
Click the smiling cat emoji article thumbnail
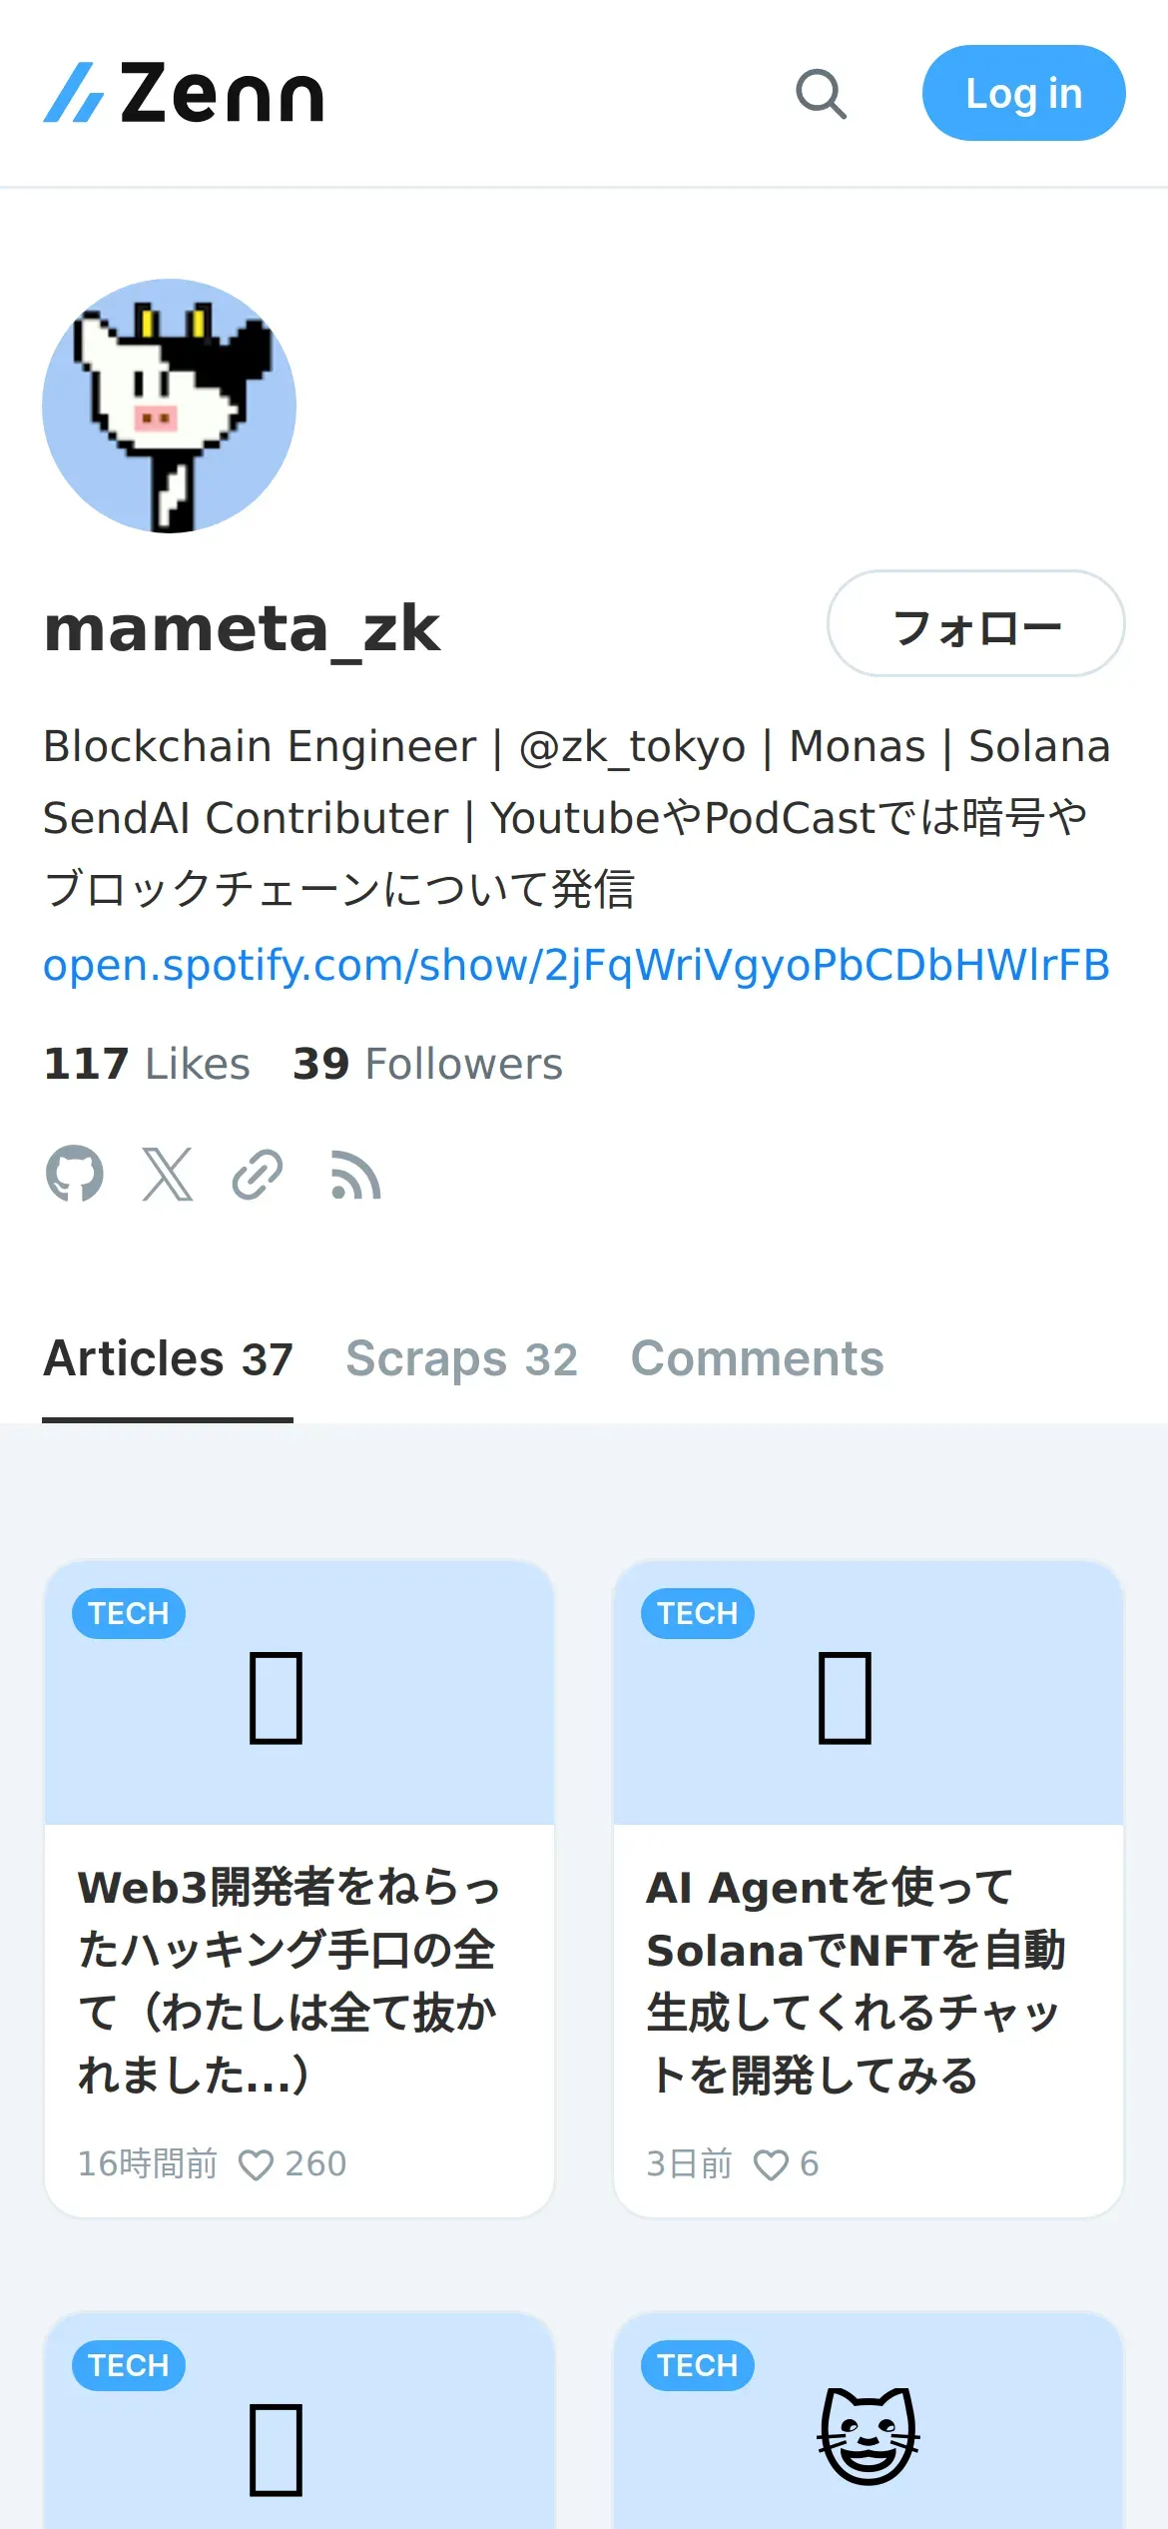869,2435
